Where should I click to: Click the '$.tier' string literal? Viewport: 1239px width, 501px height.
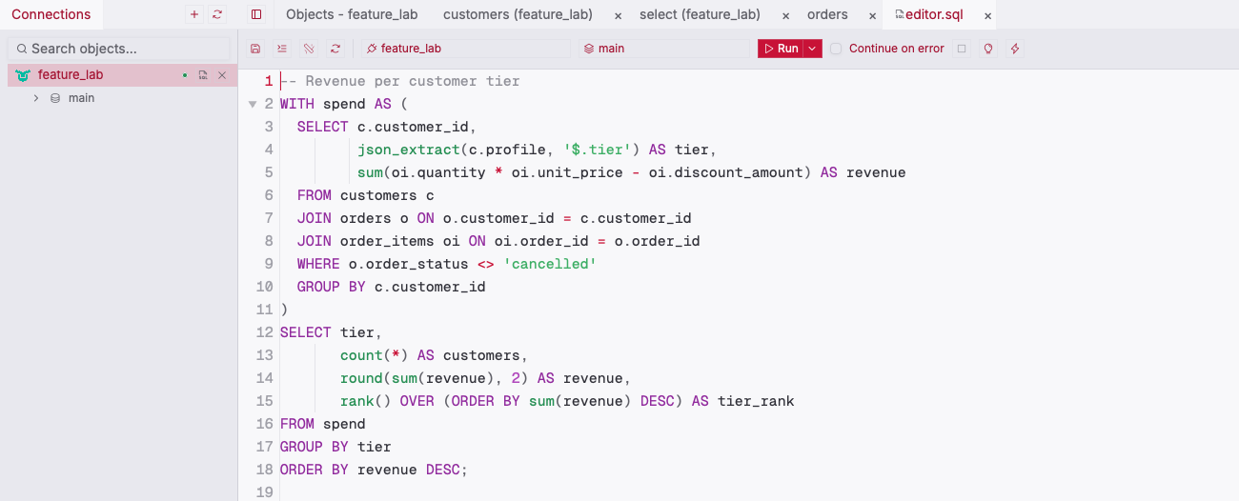point(598,150)
